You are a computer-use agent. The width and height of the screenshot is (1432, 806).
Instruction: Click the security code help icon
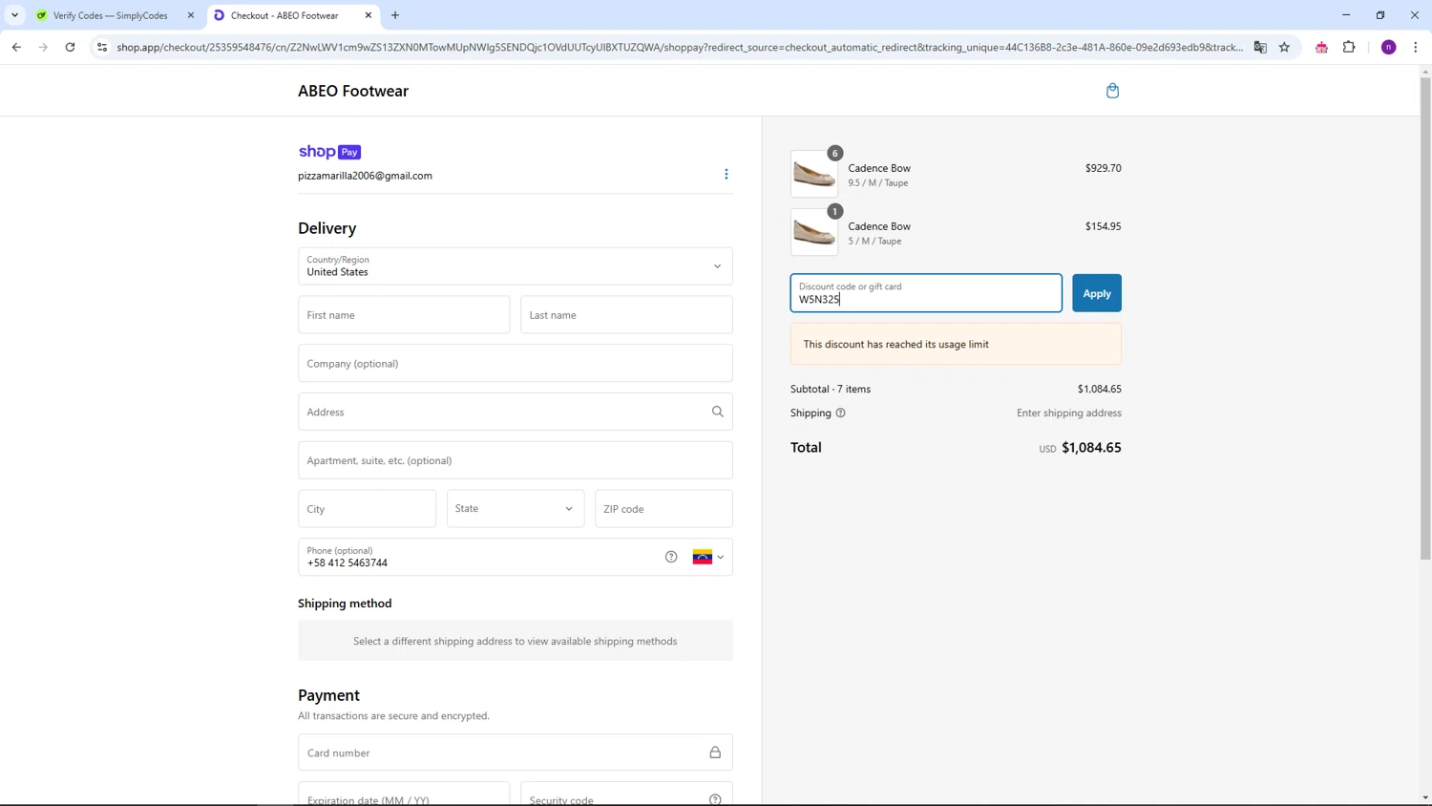[x=715, y=799]
